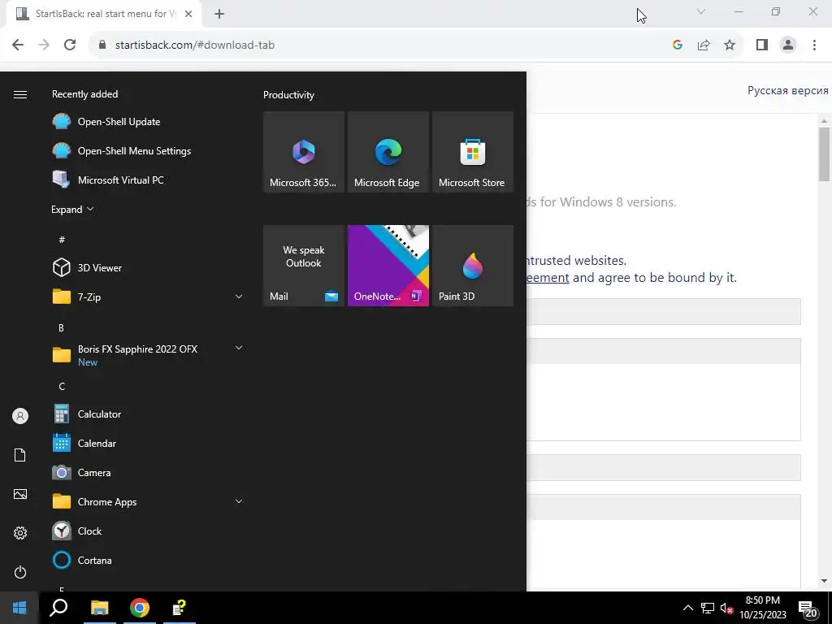The width and height of the screenshot is (832, 624).
Task: Open the Mail live tile
Action: click(304, 266)
